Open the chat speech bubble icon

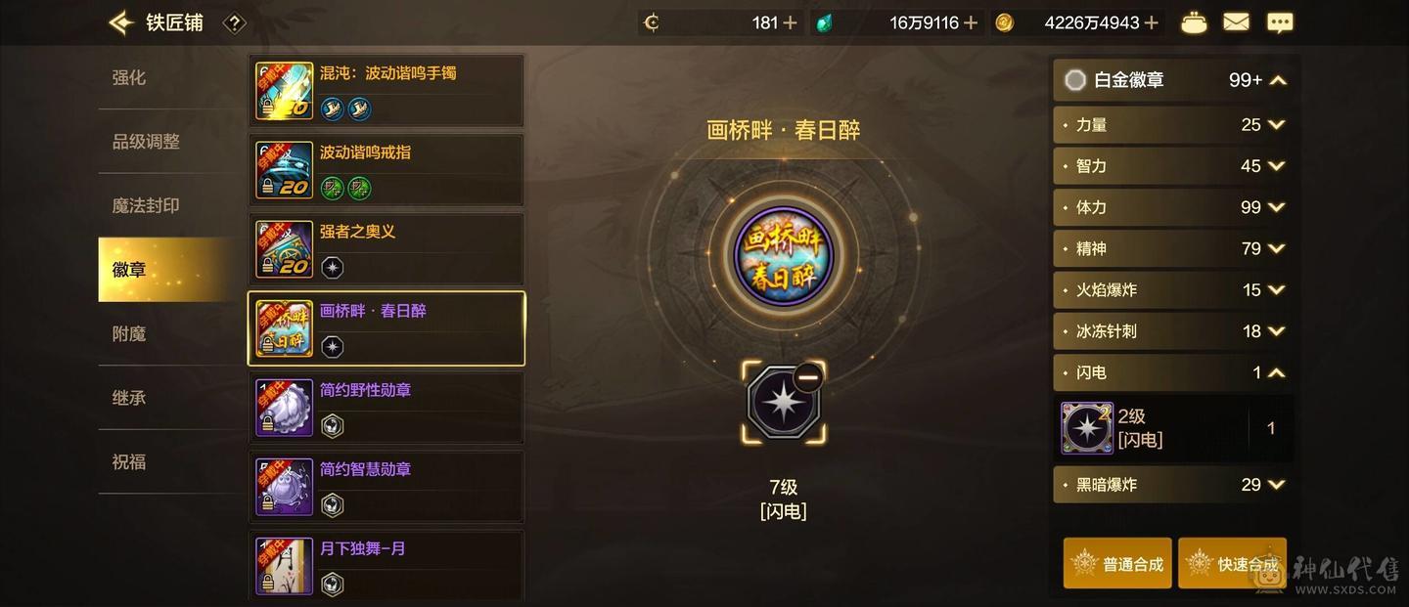click(x=1280, y=22)
